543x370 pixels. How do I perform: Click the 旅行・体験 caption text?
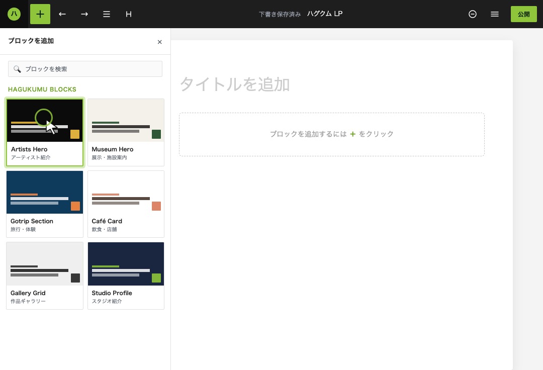(23, 229)
